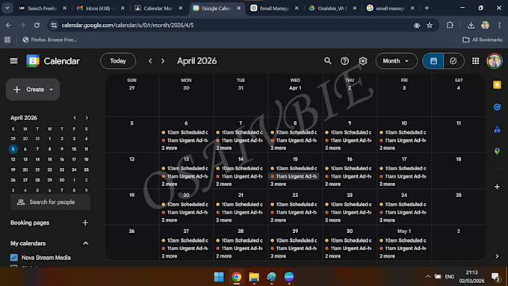
Task: Bookmark this page star icon
Action: click(430, 25)
